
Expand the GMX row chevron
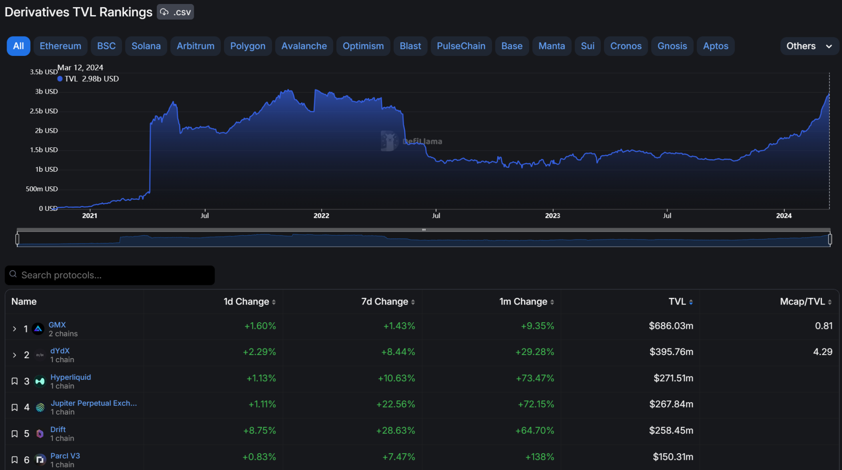[x=14, y=329]
